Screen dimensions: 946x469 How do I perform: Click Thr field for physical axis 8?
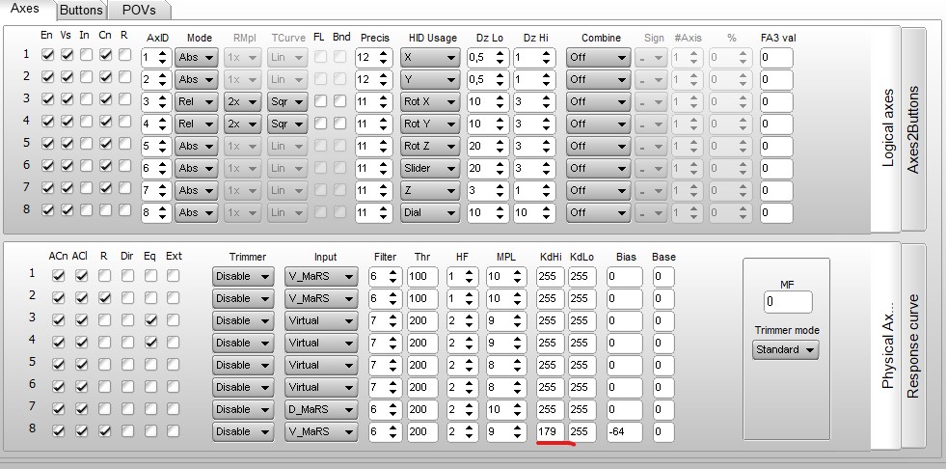pos(421,431)
